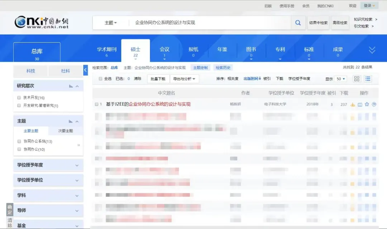Expand more database types chevron

[372, 50]
